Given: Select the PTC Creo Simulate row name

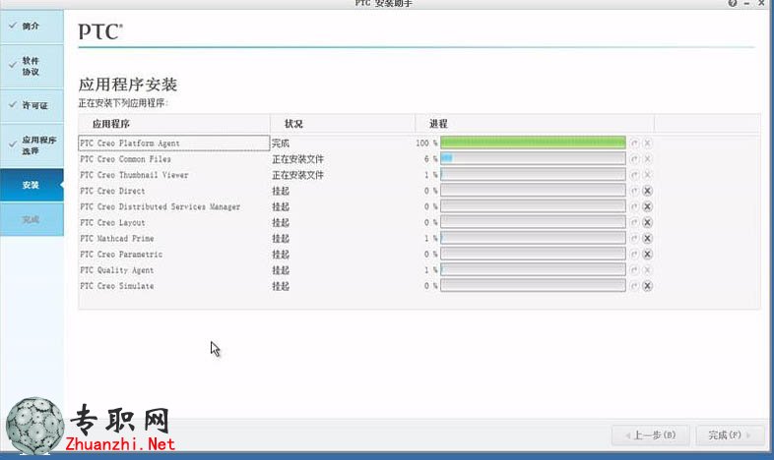Looking at the screenshot, I should point(116,286).
